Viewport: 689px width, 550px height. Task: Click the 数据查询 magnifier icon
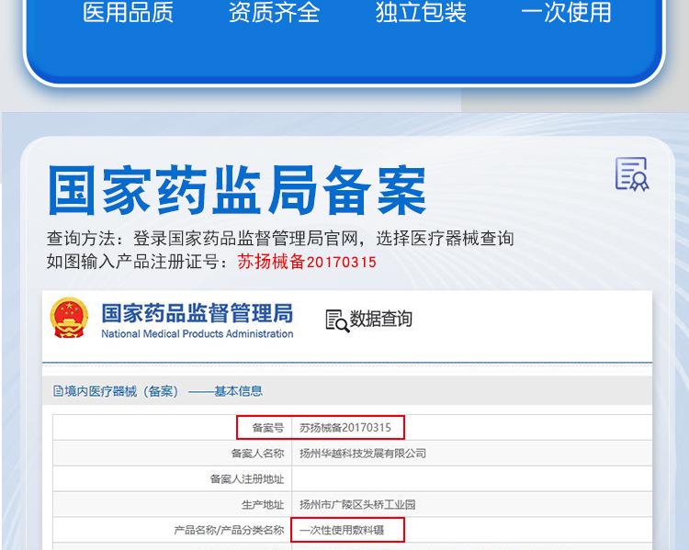336,320
